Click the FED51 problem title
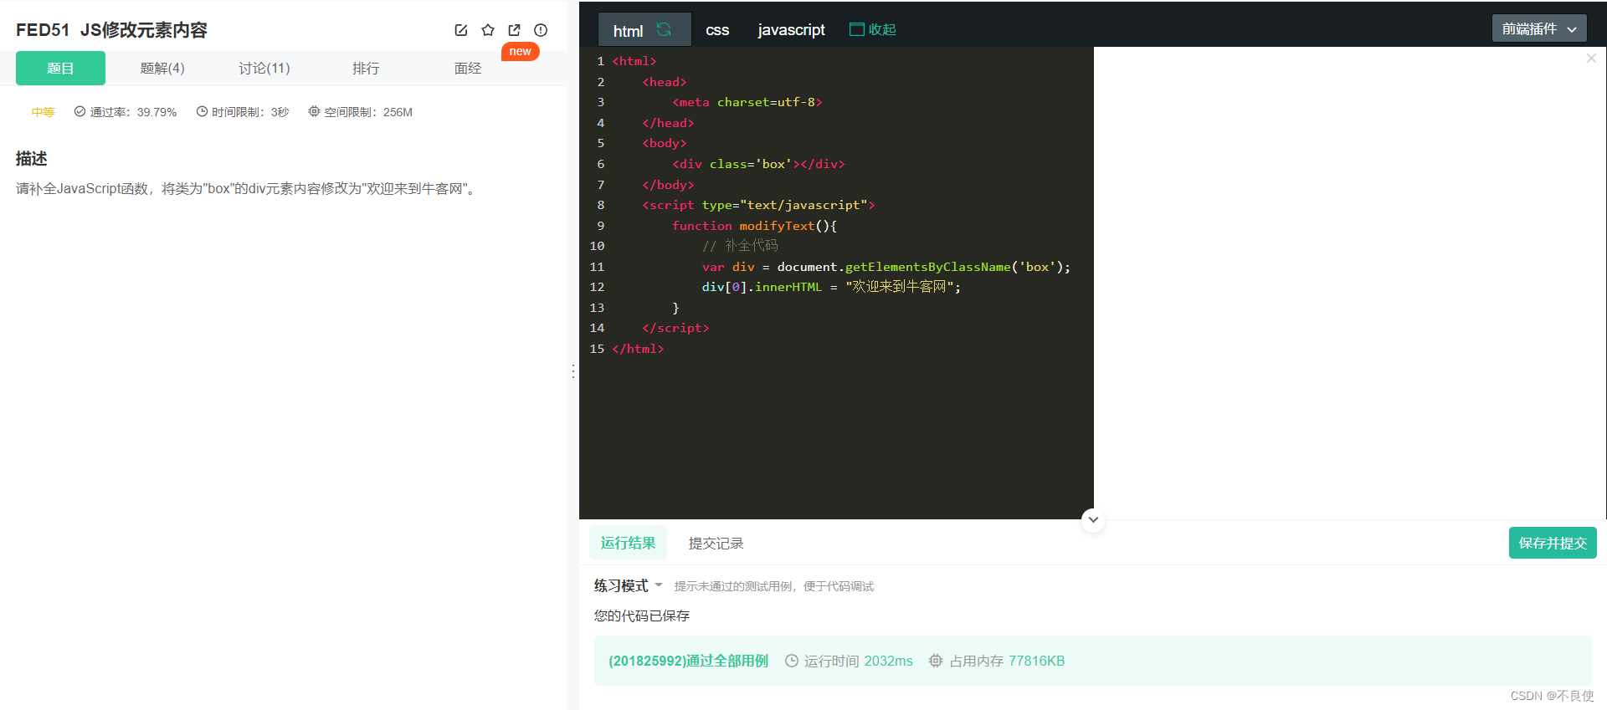Viewport: 1607px width, 710px height. 111,30
